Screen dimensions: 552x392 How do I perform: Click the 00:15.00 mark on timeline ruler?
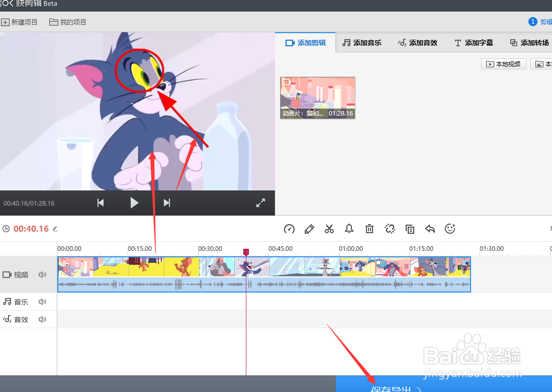coord(140,248)
